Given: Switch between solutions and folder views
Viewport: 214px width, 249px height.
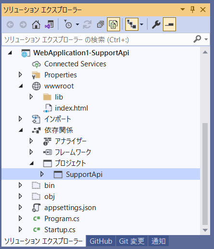Looking at the screenshot, I should pos(49,25).
